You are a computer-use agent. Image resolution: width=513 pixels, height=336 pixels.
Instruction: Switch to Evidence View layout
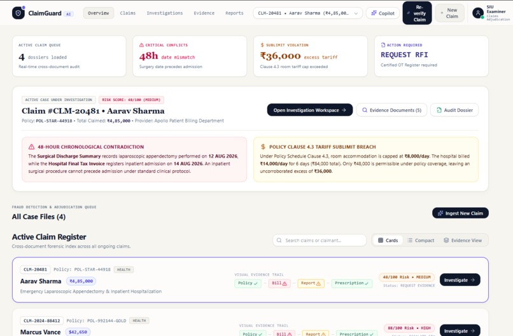pyautogui.click(x=463, y=240)
